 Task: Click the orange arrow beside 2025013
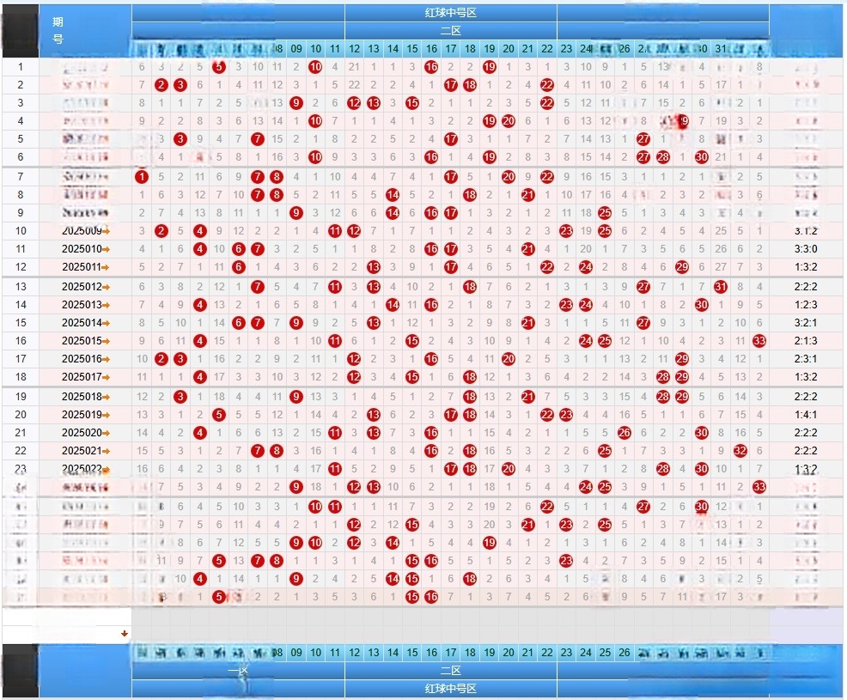tap(106, 305)
